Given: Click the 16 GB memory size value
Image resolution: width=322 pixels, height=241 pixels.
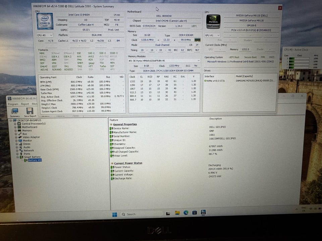Looking at the screenshot, I should pos(147,35).
